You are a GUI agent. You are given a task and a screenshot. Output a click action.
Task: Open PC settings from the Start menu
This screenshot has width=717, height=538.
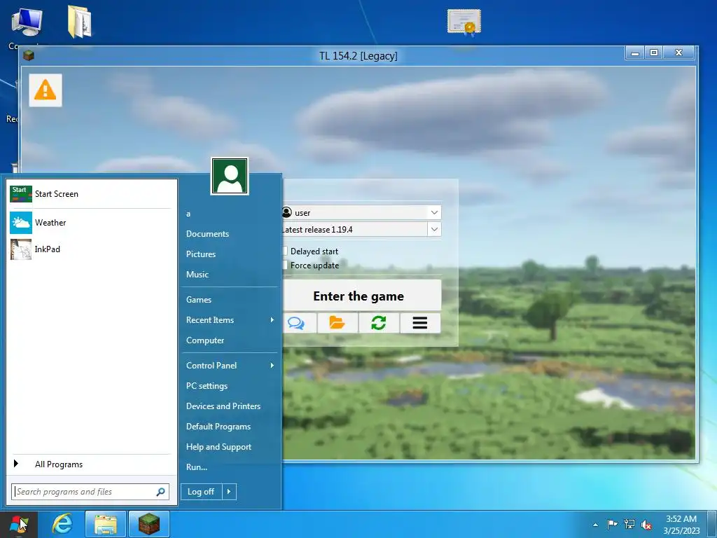pyautogui.click(x=207, y=386)
